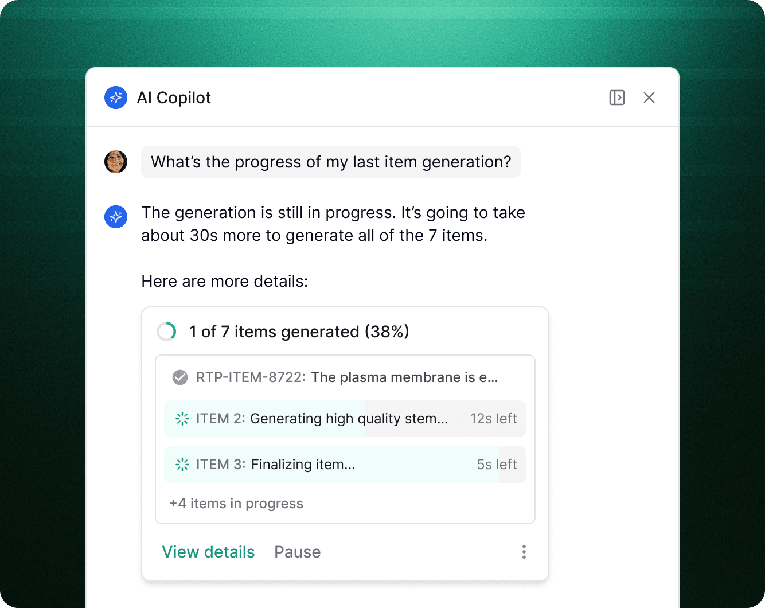The width and height of the screenshot is (765, 608).
Task: Close the AI Copilot panel
Action: coord(649,98)
